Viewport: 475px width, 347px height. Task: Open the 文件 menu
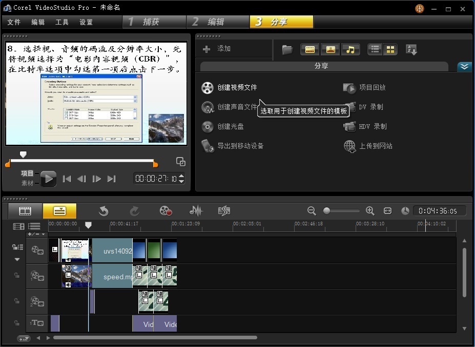(x=14, y=22)
